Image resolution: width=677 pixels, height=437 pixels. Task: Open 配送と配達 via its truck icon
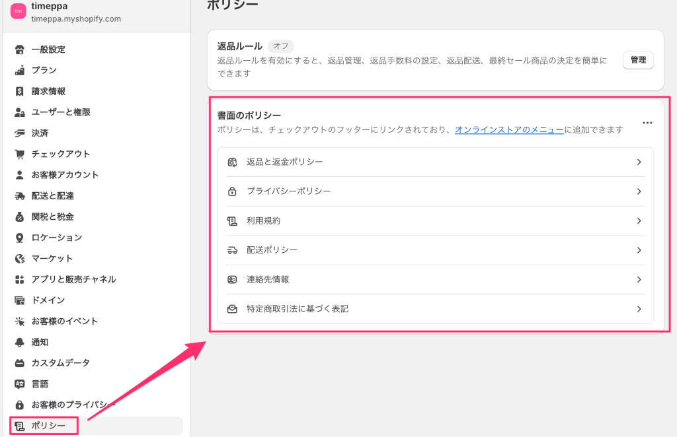pyautogui.click(x=20, y=195)
